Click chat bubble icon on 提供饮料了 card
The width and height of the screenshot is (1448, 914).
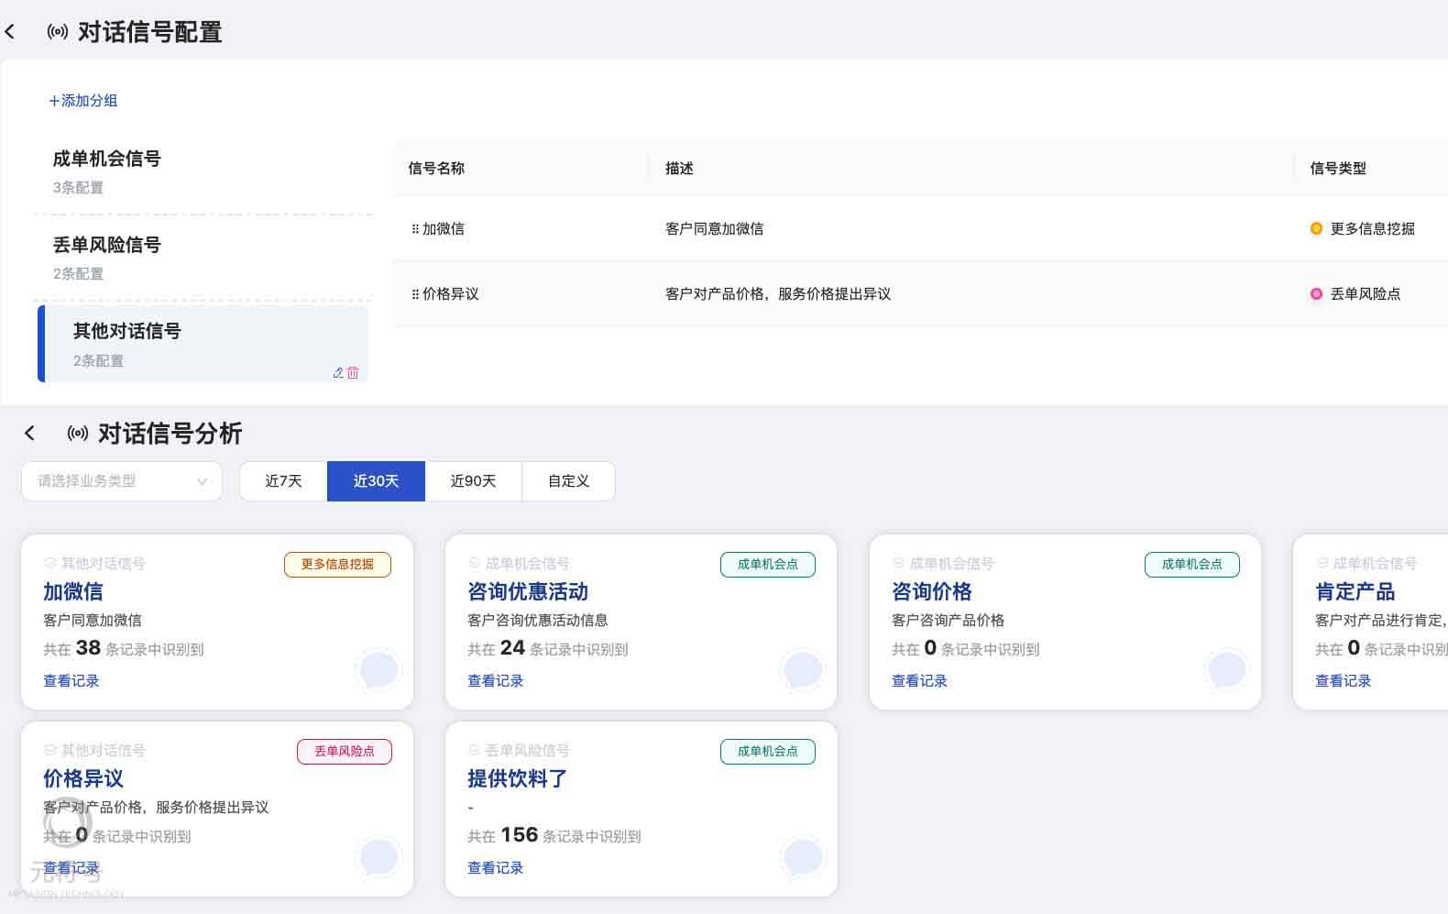(803, 857)
